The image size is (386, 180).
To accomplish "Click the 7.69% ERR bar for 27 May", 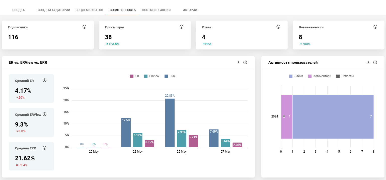I will pos(214,138).
